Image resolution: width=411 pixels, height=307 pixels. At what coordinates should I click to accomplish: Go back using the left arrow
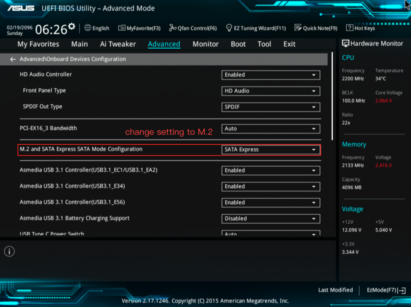click(x=13, y=60)
